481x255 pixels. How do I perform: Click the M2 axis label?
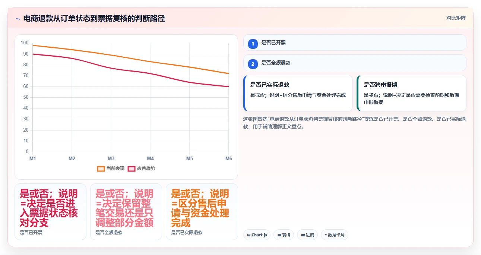pyautogui.click(x=72, y=158)
